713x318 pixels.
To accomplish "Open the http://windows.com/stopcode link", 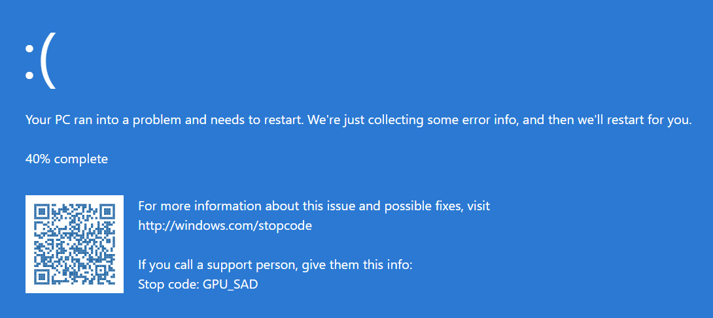I will click(225, 225).
